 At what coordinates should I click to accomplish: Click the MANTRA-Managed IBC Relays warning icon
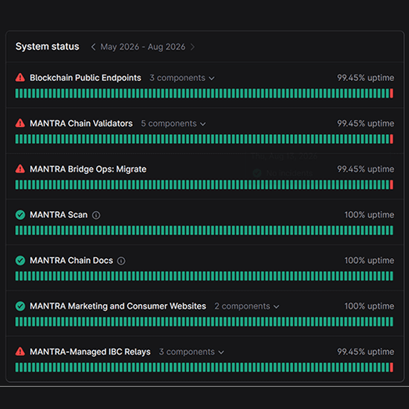click(x=20, y=352)
